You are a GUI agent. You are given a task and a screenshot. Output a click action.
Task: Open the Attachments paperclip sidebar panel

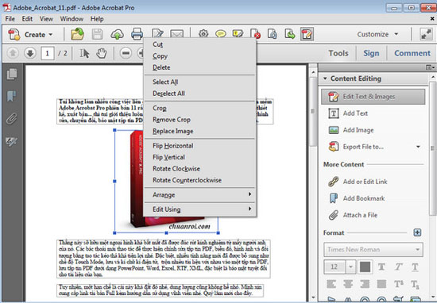(12, 119)
